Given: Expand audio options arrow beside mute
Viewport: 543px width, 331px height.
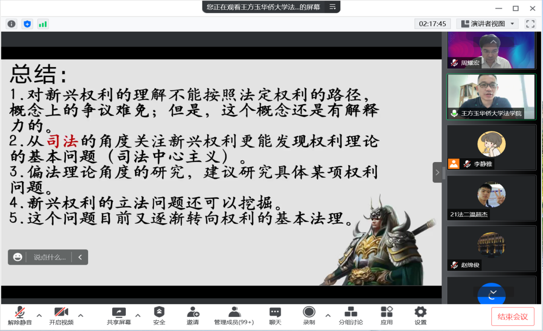Looking at the screenshot, I should [x=39, y=316].
